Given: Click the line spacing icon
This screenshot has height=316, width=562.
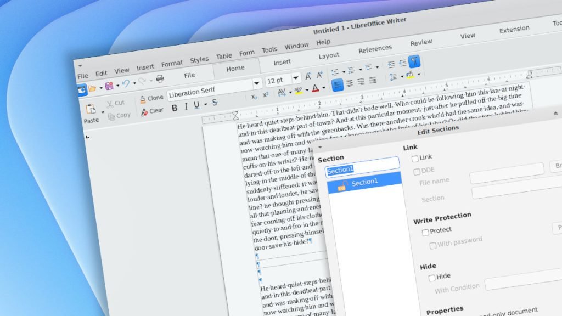Looking at the screenshot, I should coord(393,77).
